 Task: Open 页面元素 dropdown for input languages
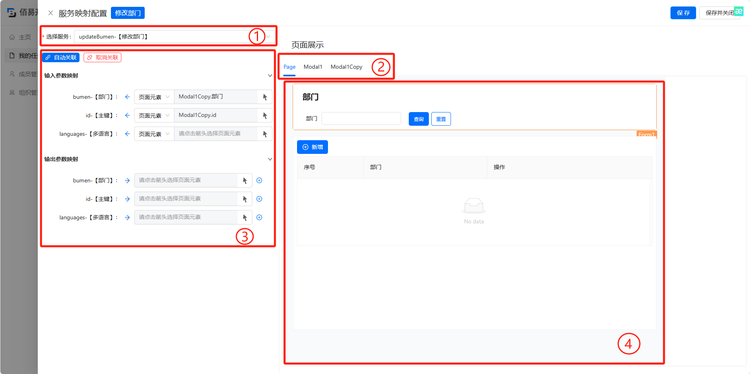pos(154,134)
